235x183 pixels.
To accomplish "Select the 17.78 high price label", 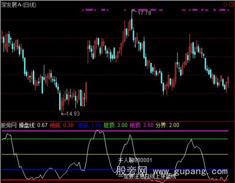I will tap(144, 13).
